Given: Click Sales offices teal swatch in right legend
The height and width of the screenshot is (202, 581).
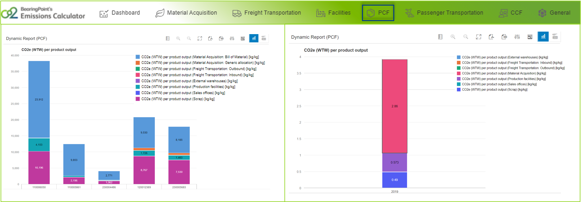Looking at the screenshot, I should click(458, 84).
